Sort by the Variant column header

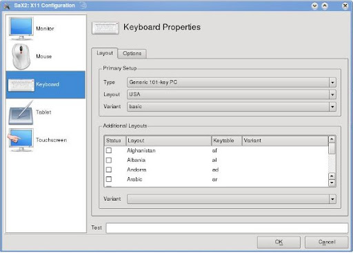285,141
